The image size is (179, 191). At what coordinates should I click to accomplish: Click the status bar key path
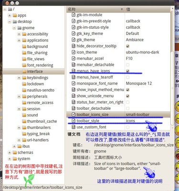click(42, 187)
